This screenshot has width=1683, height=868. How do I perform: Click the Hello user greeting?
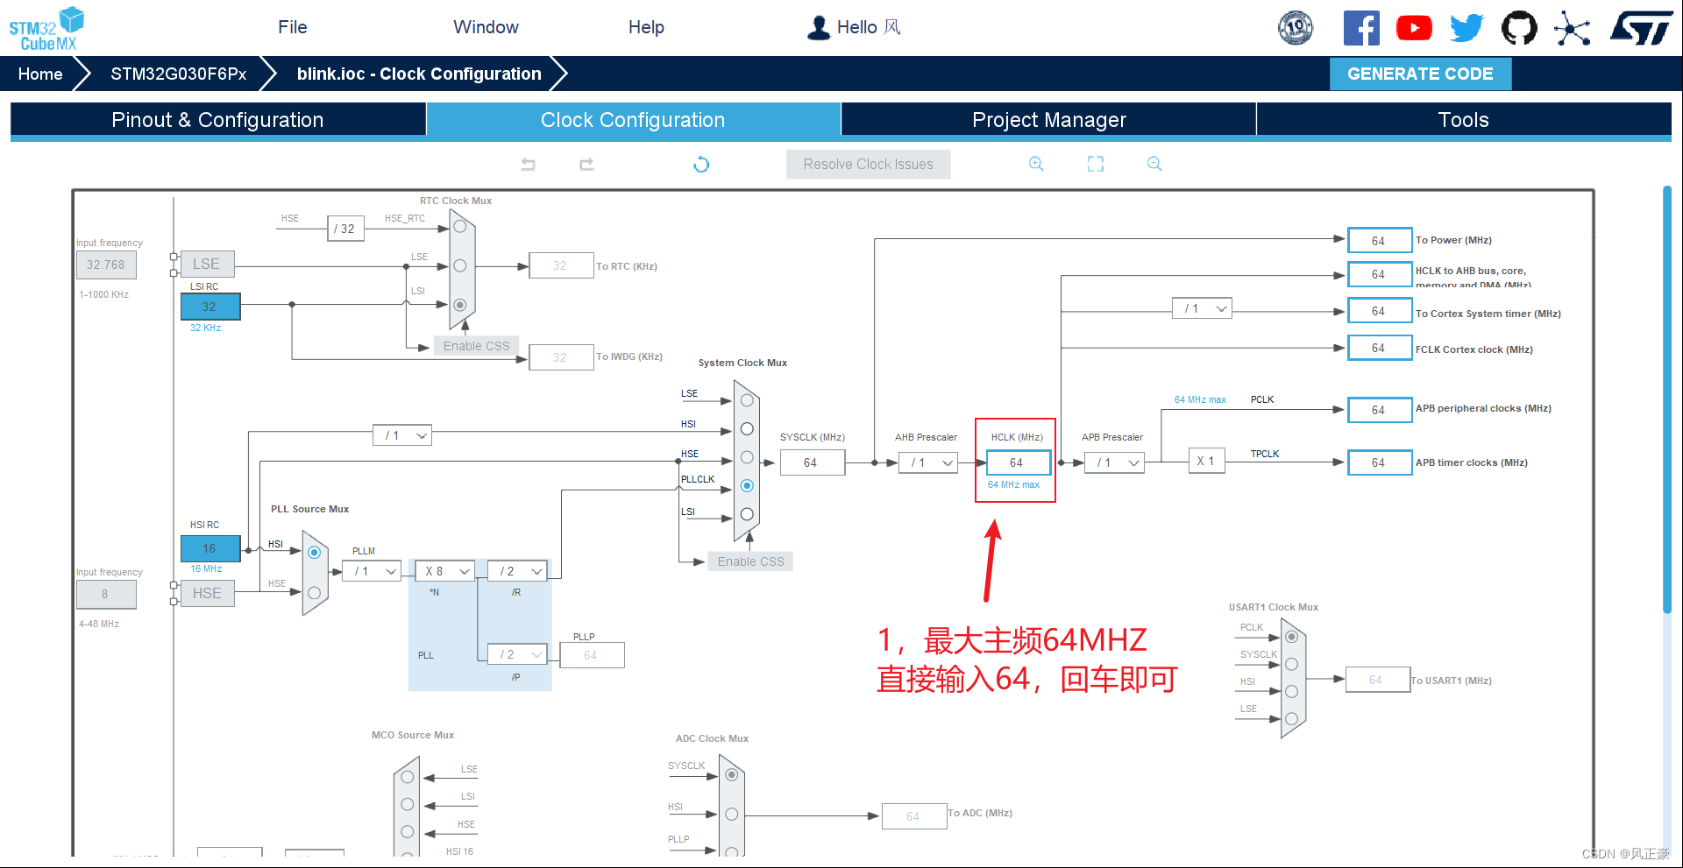pyautogui.click(x=869, y=27)
